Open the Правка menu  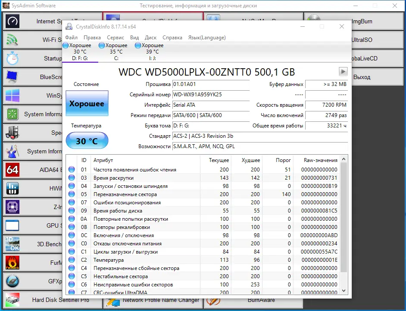92,38
